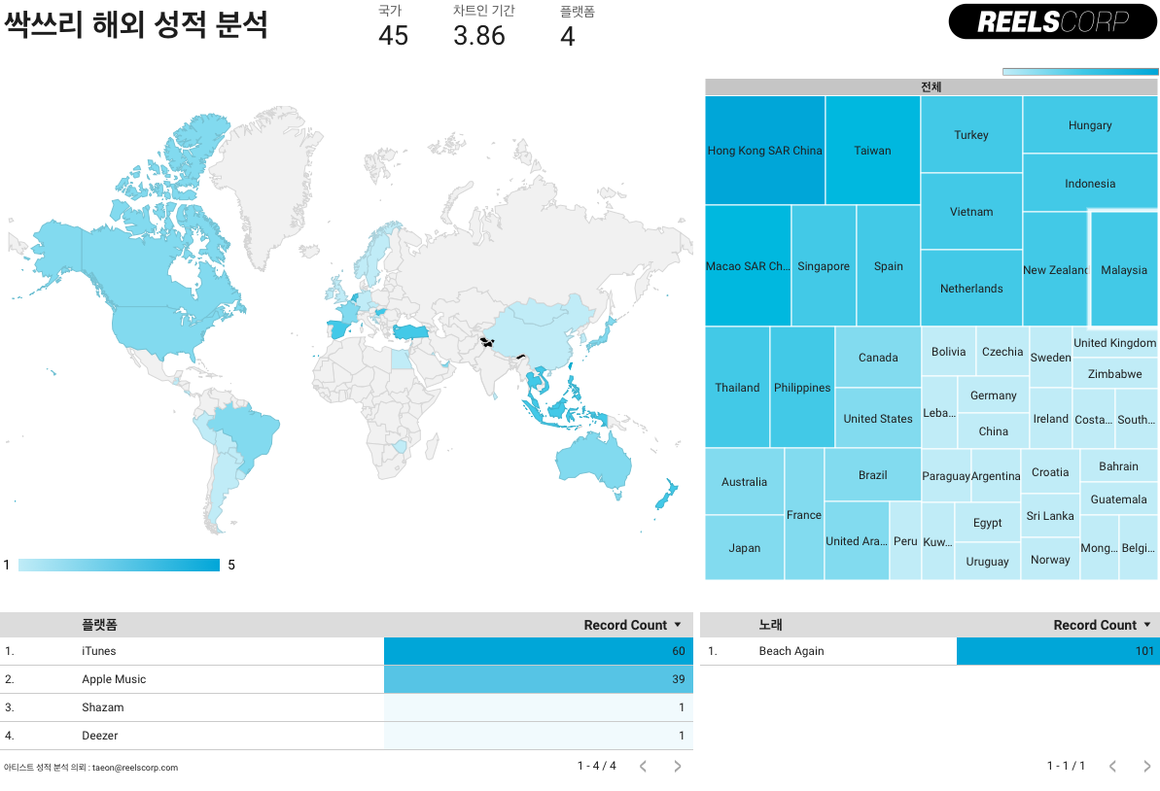Image resolution: width=1160 pixels, height=791 pixels.
Task: Select the Taiwan cell in the treemap
Action: coord(871,151)
